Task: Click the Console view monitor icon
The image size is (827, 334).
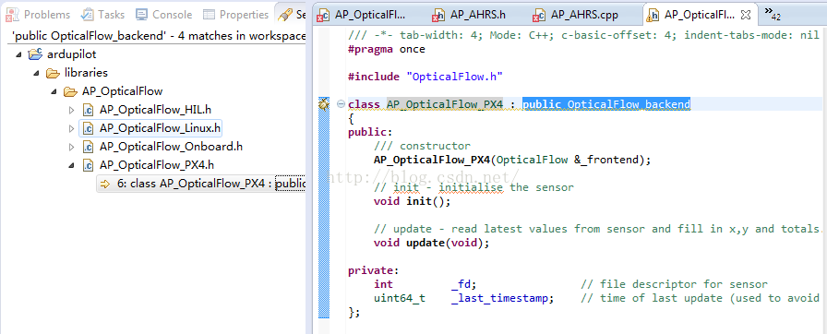Action: point(141,15)
